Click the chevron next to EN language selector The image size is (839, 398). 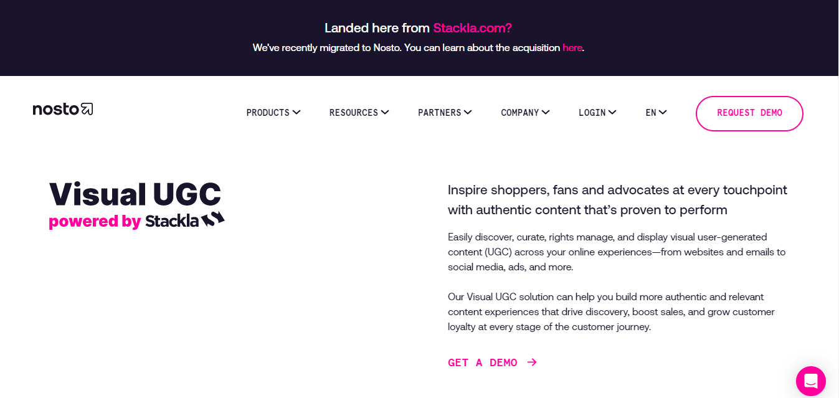click(662, 113)
